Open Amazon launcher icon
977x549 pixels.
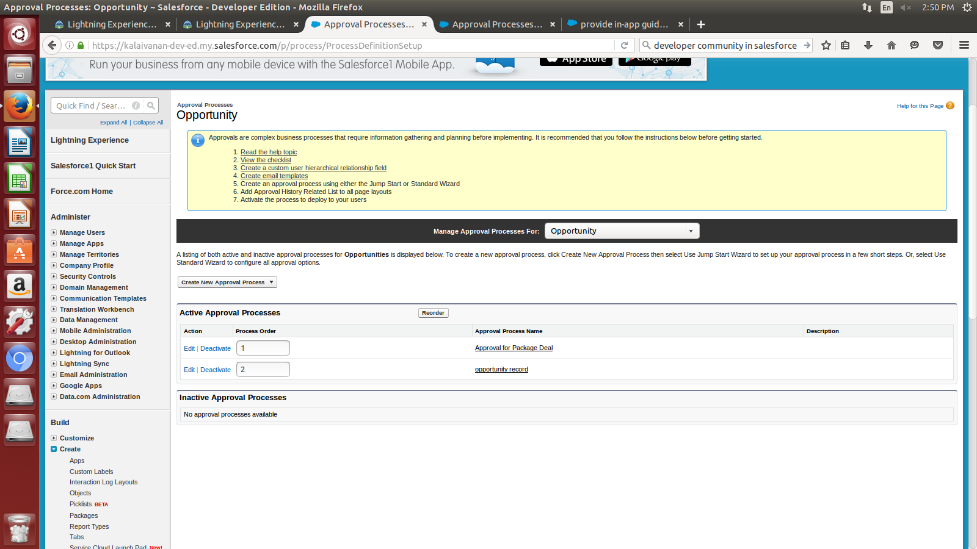[20, 286]
